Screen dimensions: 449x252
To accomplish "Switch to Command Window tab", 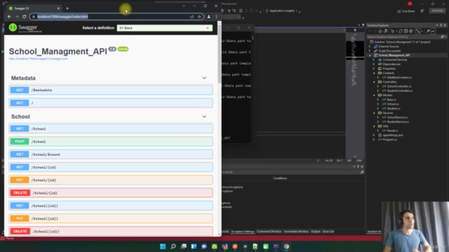I will click(x=269, y=232).
